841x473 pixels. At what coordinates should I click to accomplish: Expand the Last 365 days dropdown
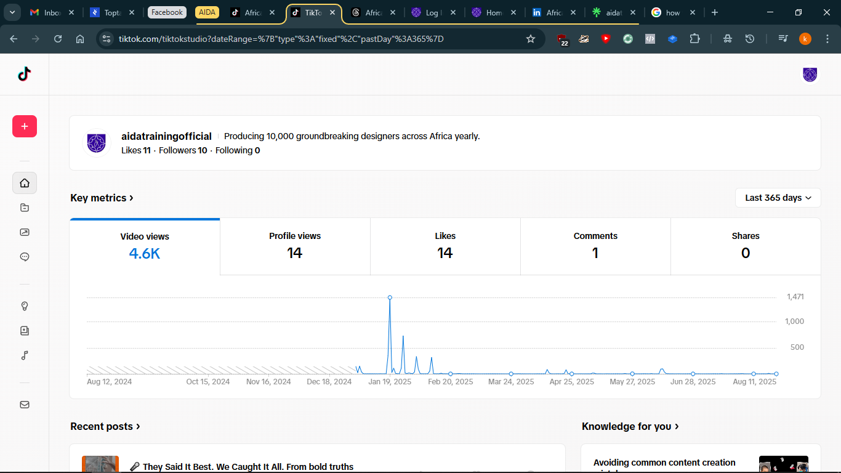coord(778,198)
